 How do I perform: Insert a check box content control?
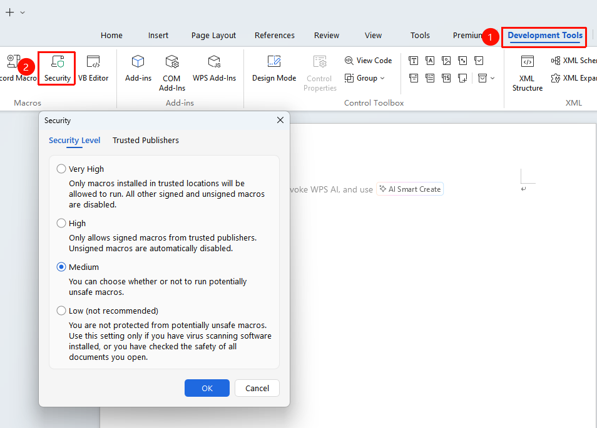[479, 61]
